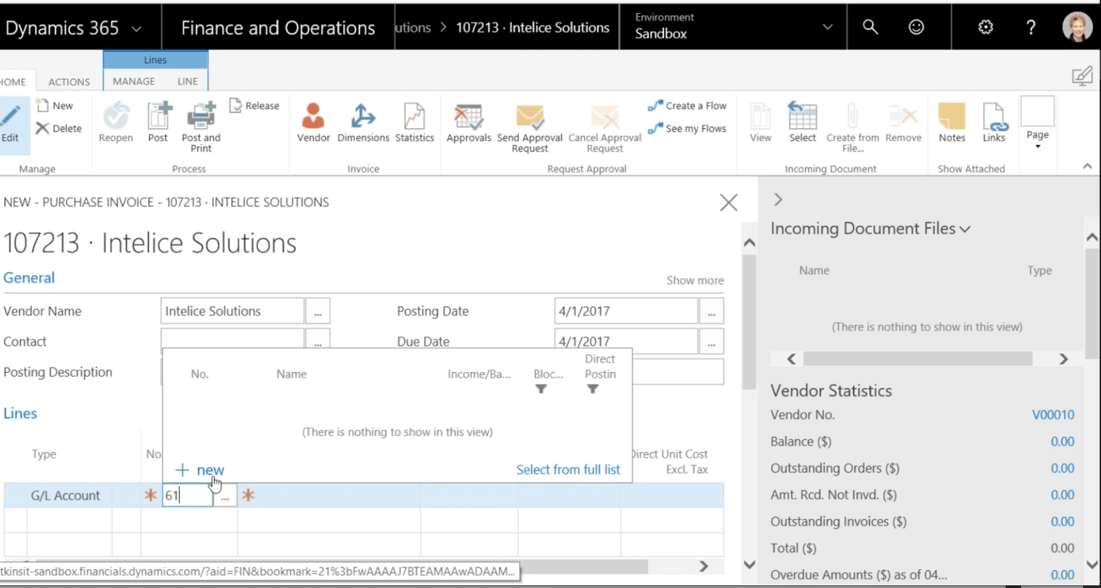Collapse the ribbon with the chevron
1101x588 pixels.
tap(1087, 166)
